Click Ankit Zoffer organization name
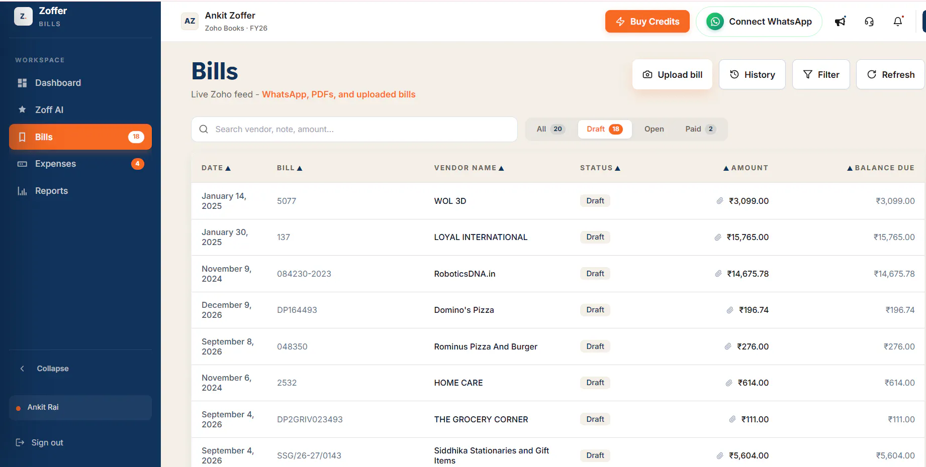 point(230,16)
